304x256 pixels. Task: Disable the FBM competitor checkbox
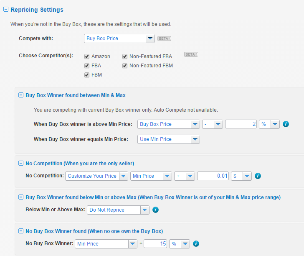click(87, 75)
